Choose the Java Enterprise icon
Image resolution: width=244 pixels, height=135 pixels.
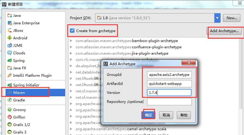coord(10,23)
